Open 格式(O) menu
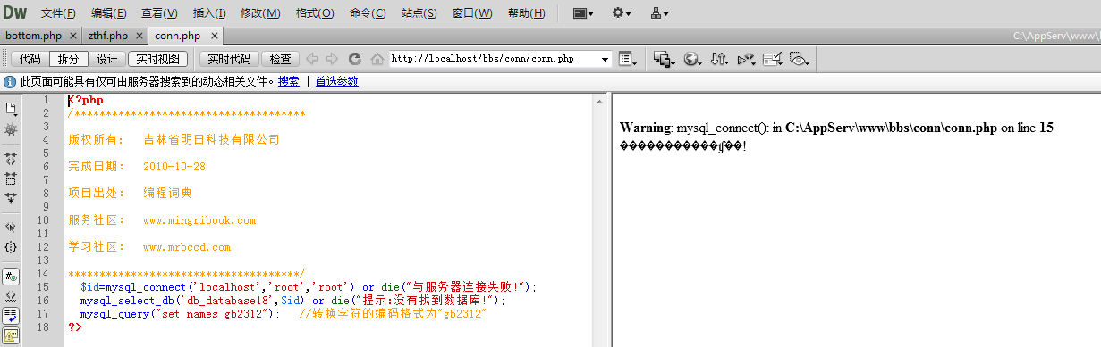 (315, 13)
